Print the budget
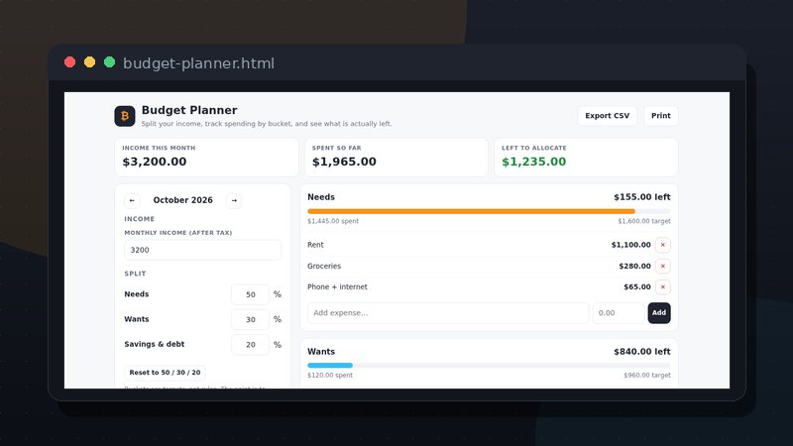 click(660, 116)
